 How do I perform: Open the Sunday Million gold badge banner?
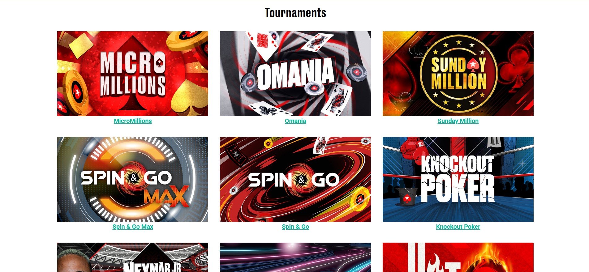click(458, 74)
